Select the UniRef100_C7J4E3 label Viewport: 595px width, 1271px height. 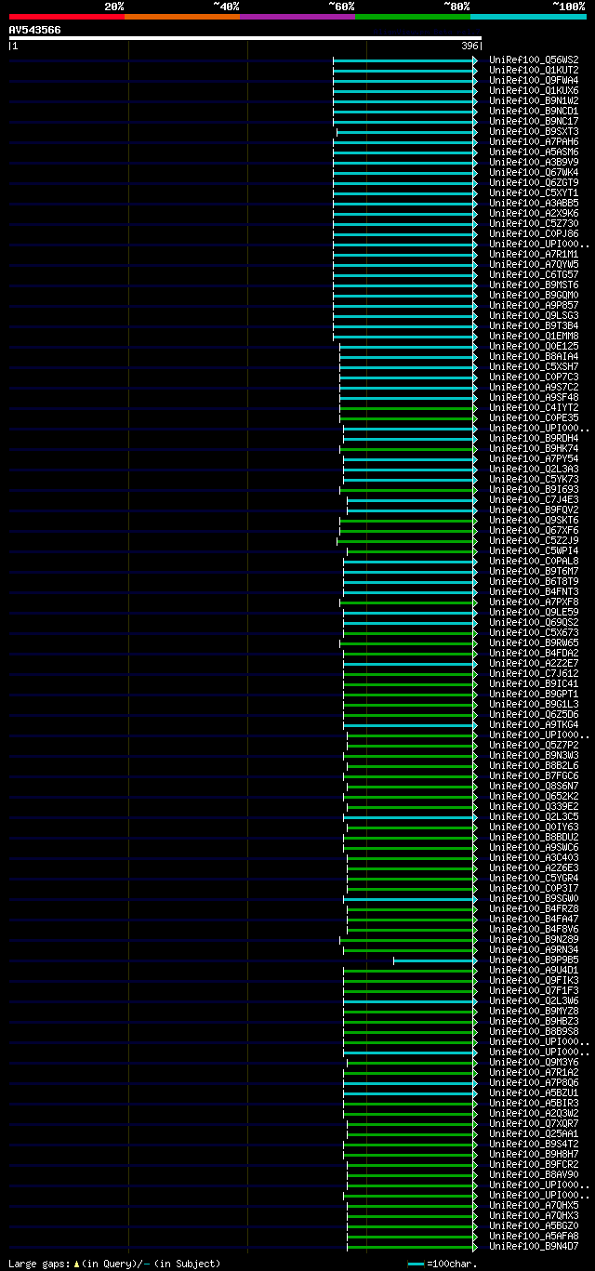click(534, 499)
